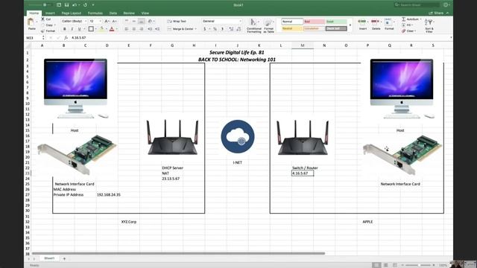Apply the Bad cell style

coord(315,22)
